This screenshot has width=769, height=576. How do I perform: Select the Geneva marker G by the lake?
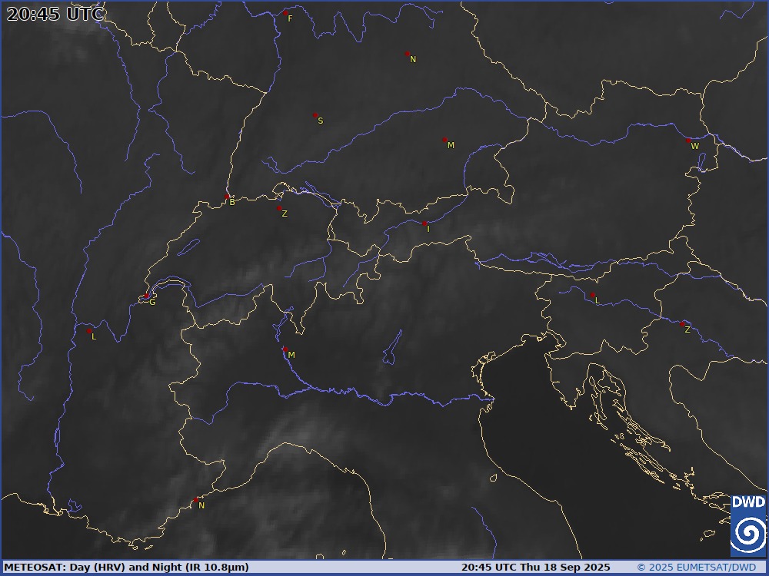click(x=146, y=296)
